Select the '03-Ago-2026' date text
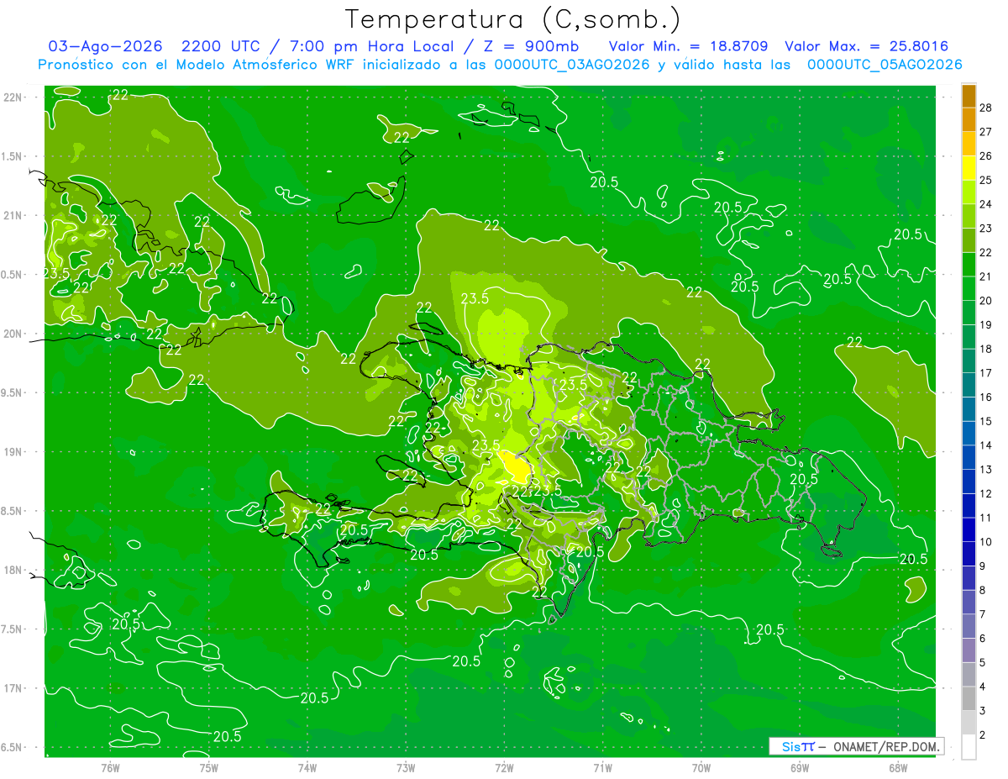 tap(105, 46)
